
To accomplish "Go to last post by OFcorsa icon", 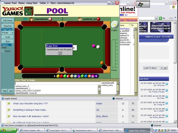I will pyautogui.click(x=167, y=84).
